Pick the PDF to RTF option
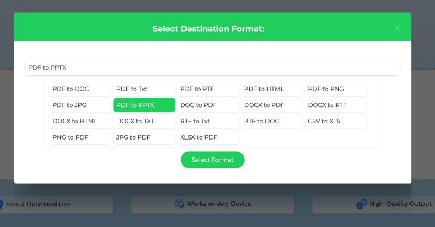435x227 pixels. click(x=208, y=89)
